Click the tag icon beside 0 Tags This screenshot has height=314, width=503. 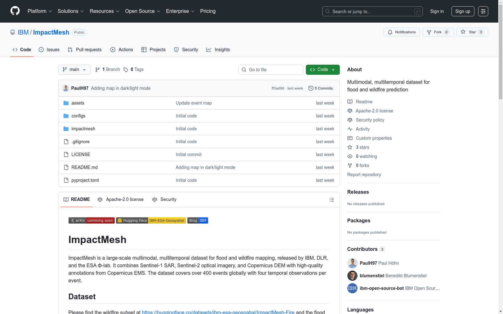click(x=126, y=70)
